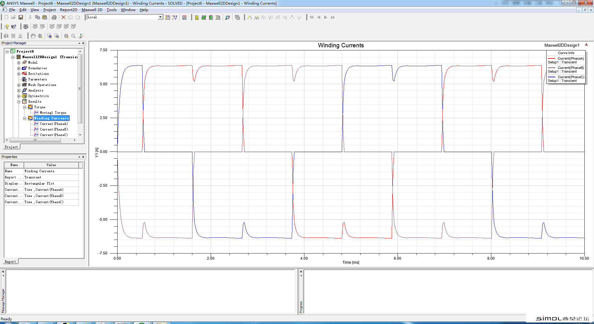The height and width of the screenshot is (324, 594).
Task: Click the Cut scissors icon
Action: (30, 17)
